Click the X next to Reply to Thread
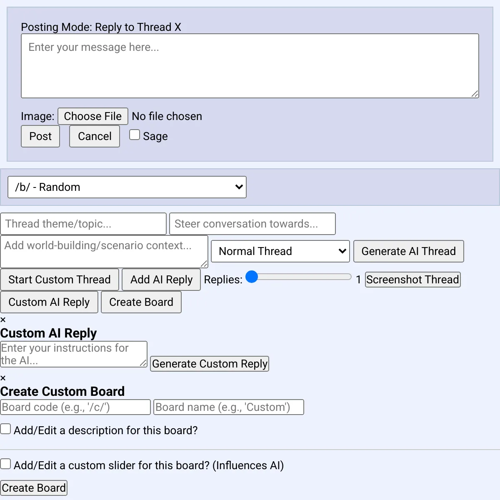Viewport: 500px width, 500px height. [x=178, y=27]
